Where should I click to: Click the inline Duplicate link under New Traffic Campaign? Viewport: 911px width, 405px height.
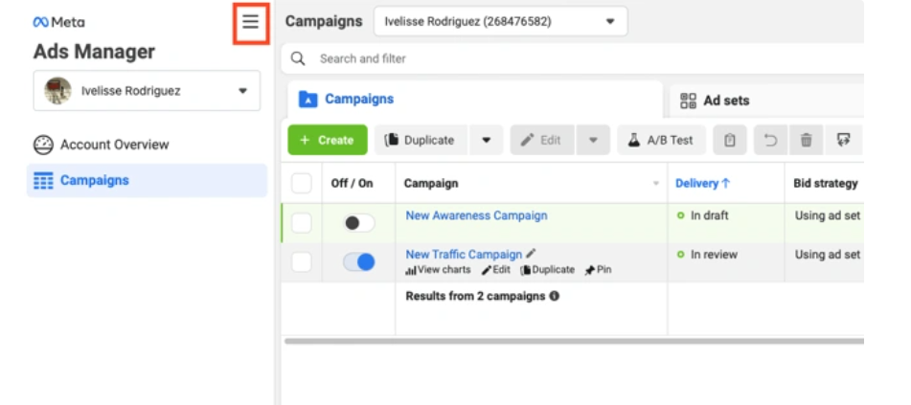548,270
